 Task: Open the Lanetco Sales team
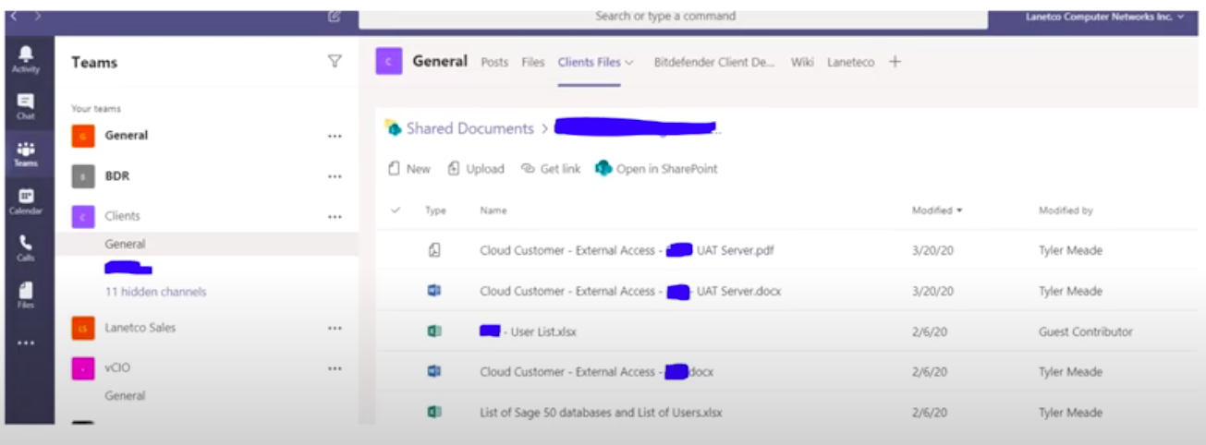coord(140,328)
